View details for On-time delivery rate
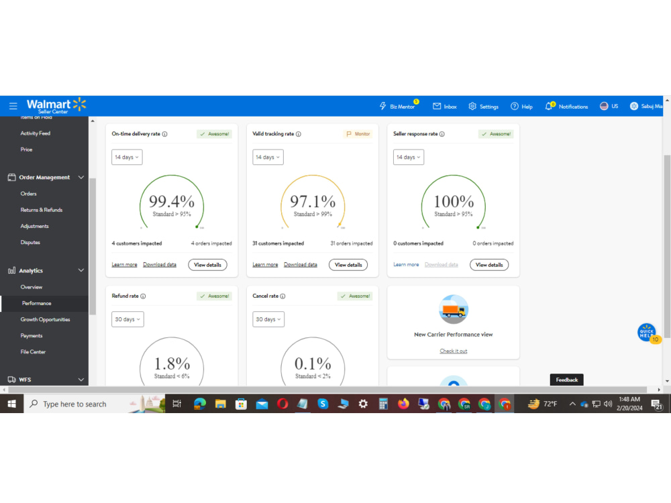Viewport: 671px width, 503px height. click(x=207, y=265)
